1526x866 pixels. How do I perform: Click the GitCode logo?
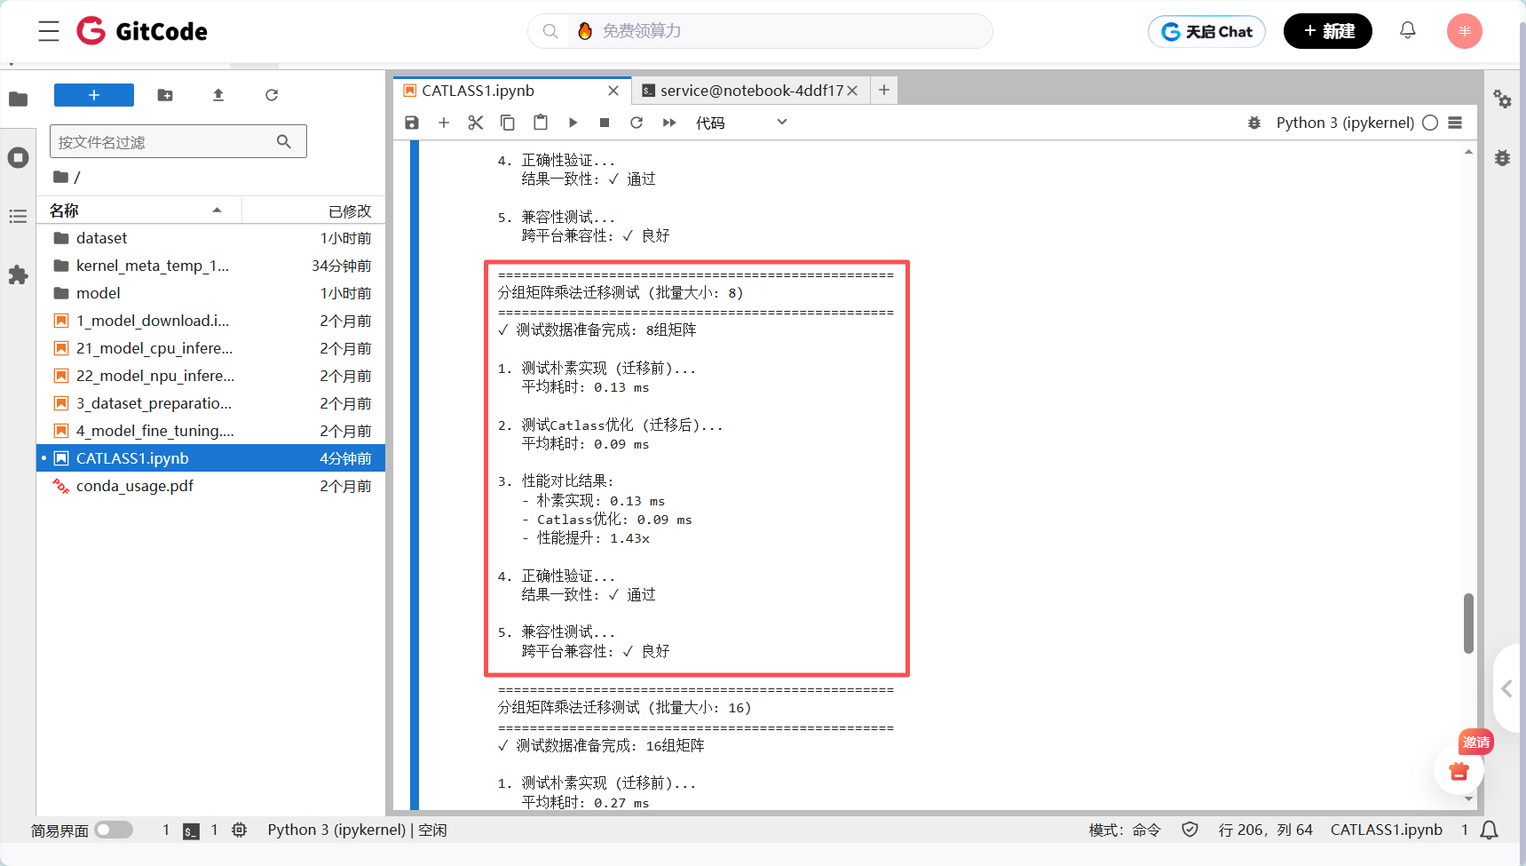click(142, 31)
